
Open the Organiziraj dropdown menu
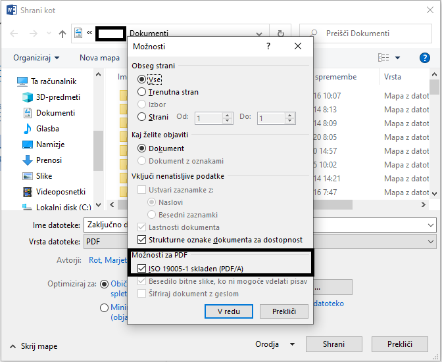(x=37, y=58)
